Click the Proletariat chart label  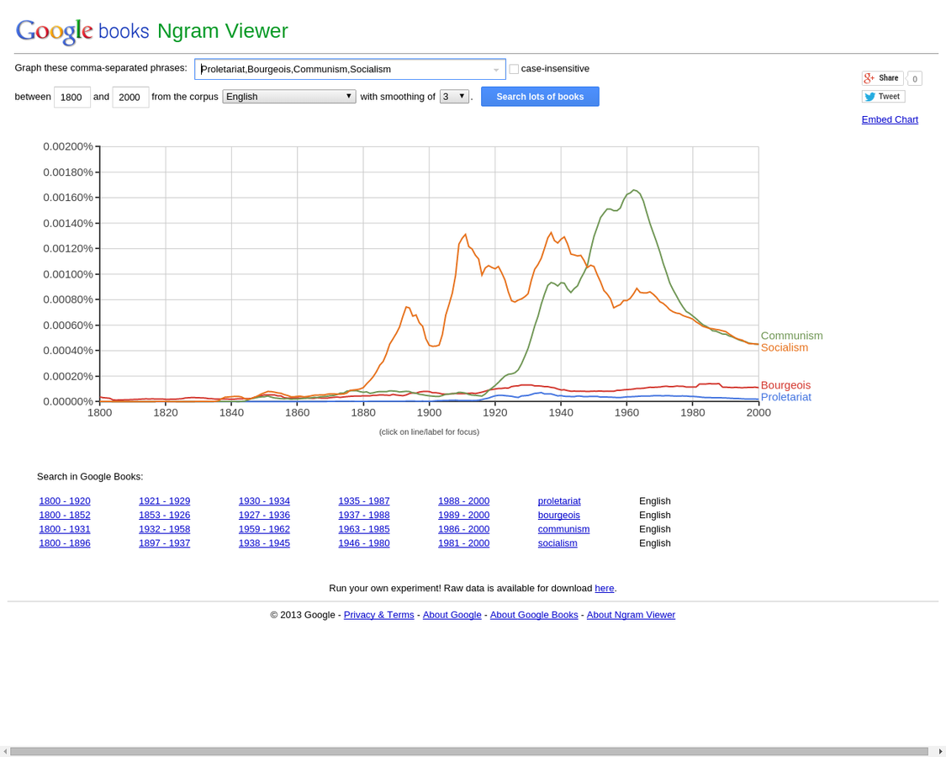[x=786, y=397]
